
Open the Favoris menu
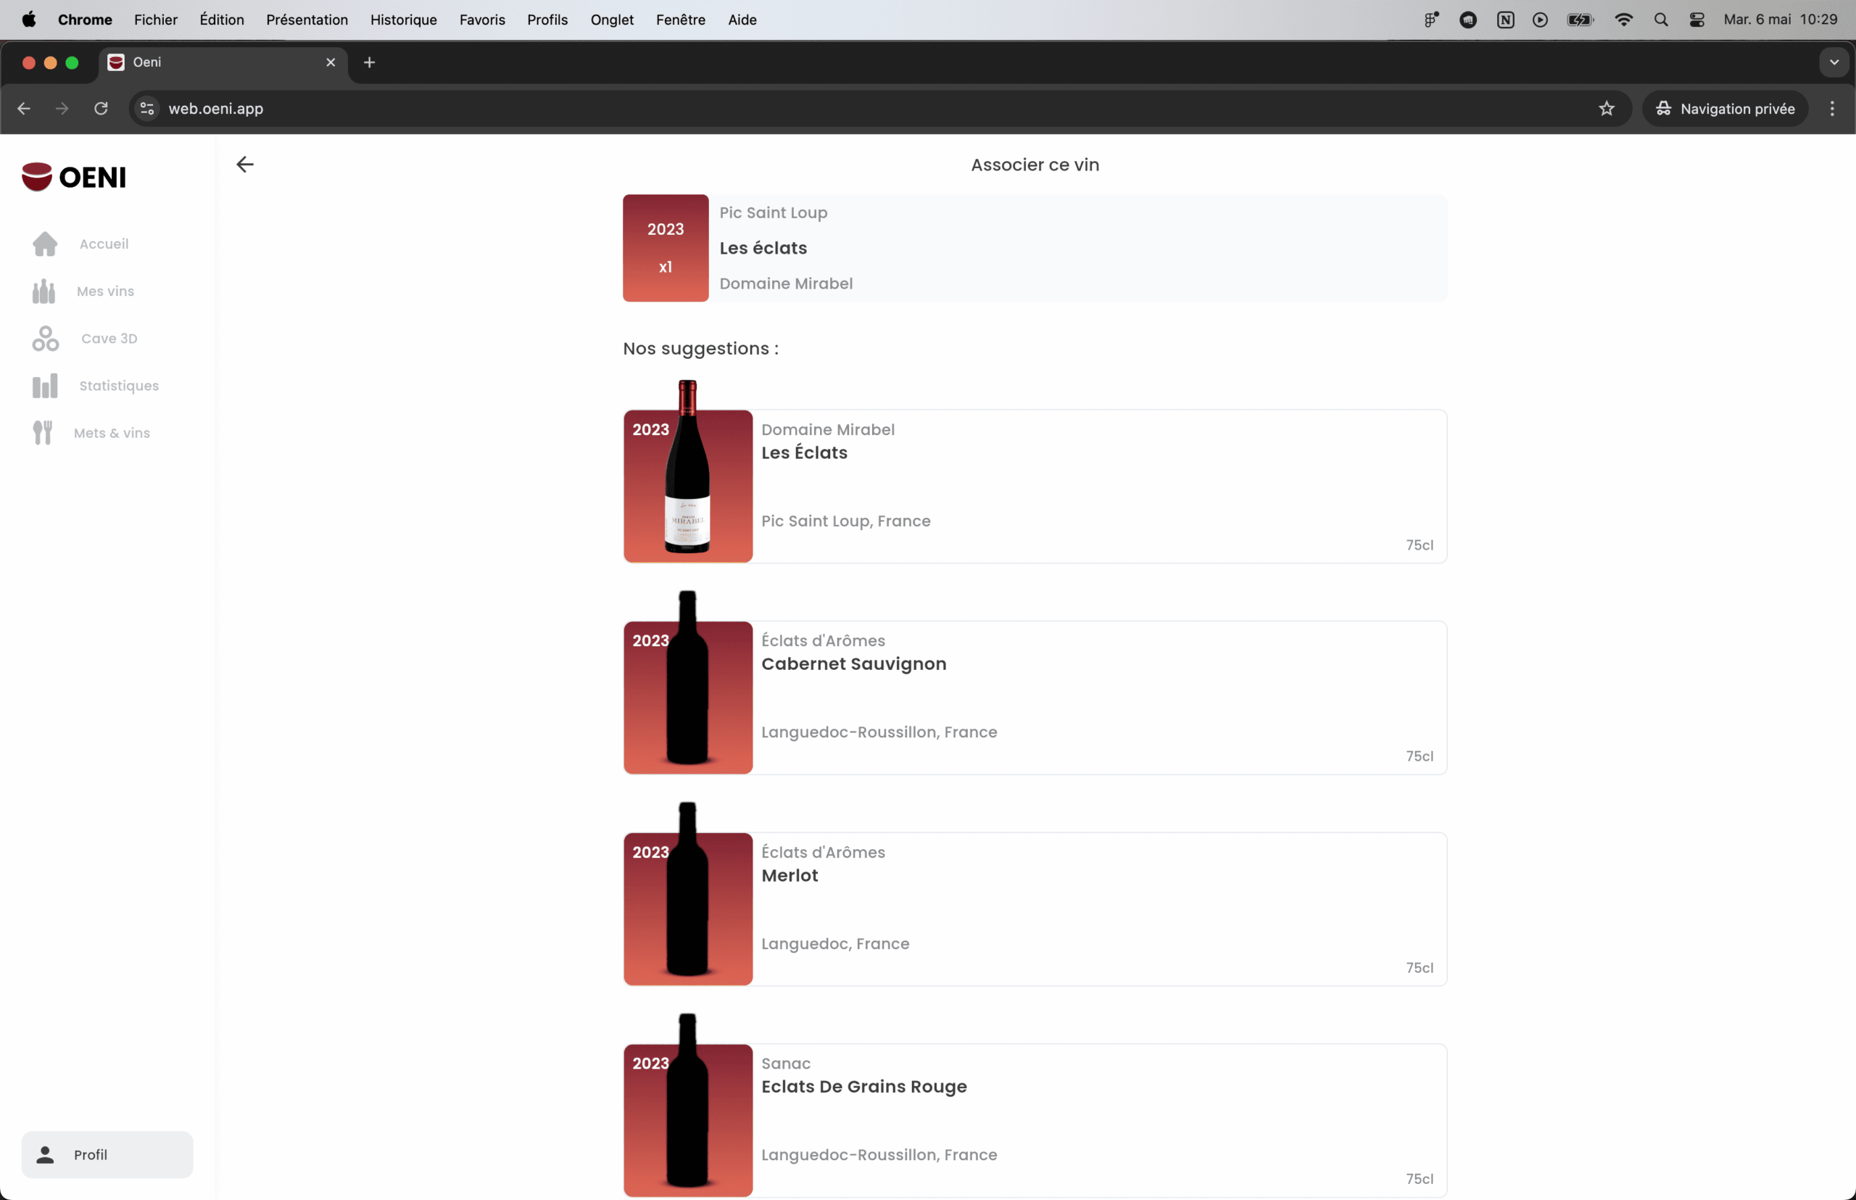point(482,20)
